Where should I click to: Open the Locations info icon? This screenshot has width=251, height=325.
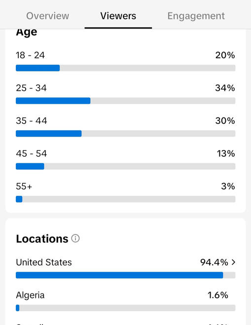coord(75,238)
